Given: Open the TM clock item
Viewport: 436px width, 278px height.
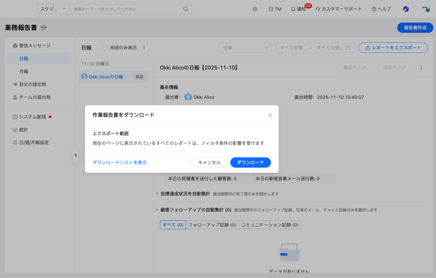Looking at the screenshot, I should (275, 9).
